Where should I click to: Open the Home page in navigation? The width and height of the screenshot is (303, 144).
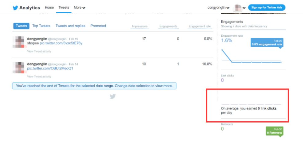[x=49, y=7]
